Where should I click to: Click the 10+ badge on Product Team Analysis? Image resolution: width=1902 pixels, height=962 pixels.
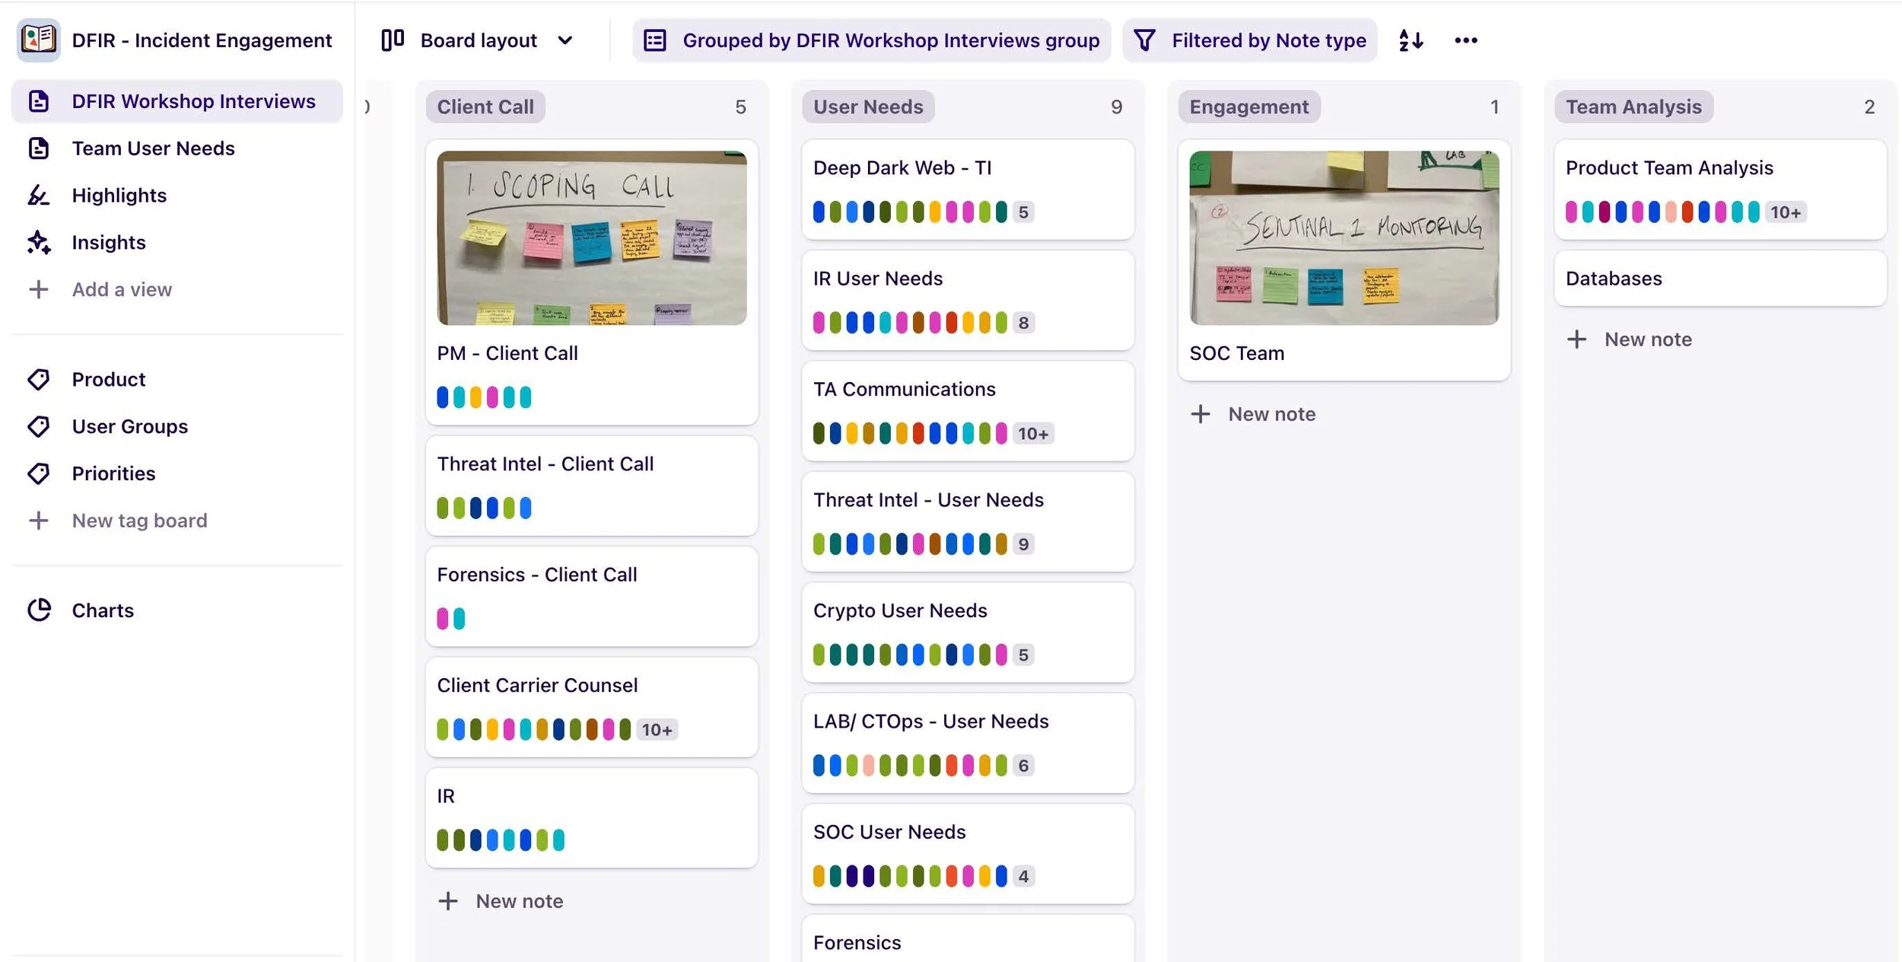(x=1785, y=212)
